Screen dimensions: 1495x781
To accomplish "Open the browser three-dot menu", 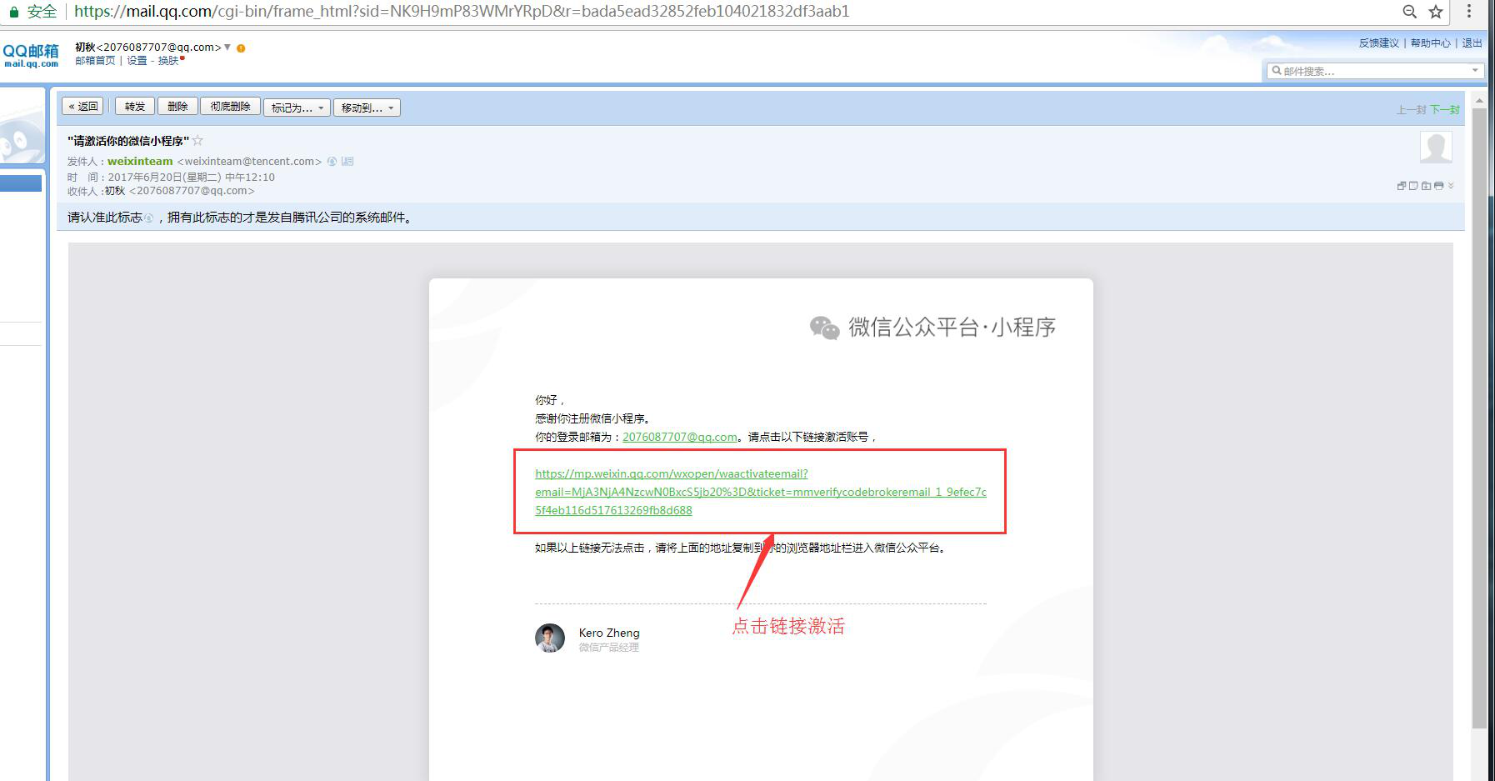I will click(x=1469, y=12).
